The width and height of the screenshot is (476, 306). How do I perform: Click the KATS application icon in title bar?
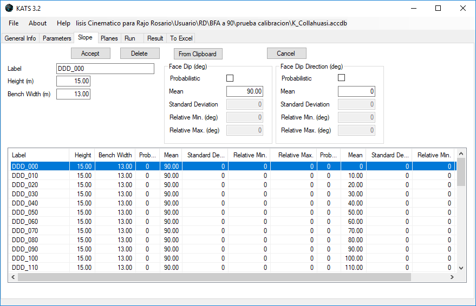point(9,8)
